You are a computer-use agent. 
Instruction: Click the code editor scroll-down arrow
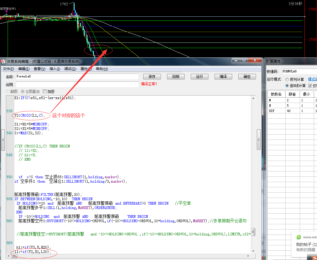(x=253, y=251)
